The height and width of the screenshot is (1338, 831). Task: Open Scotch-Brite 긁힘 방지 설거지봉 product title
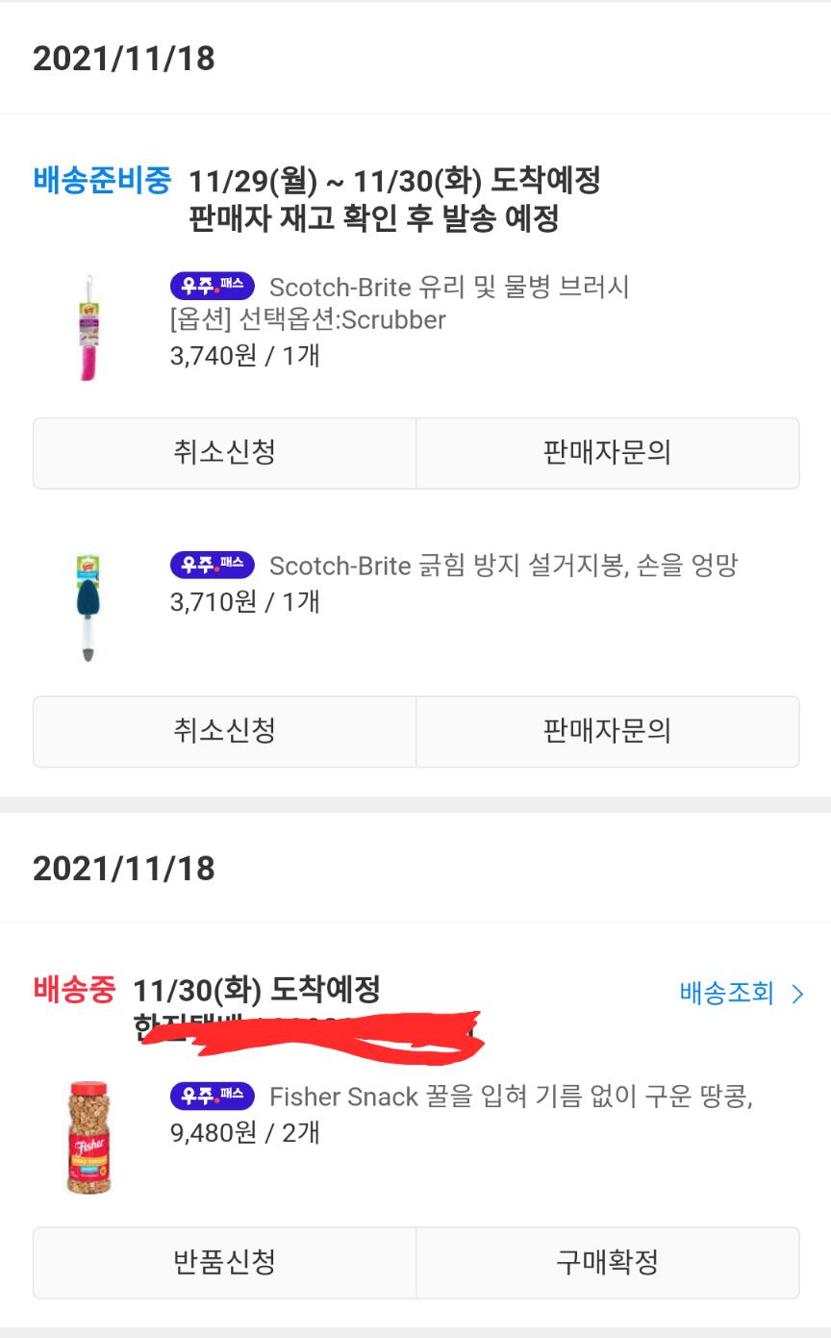[x=503, y=566]
